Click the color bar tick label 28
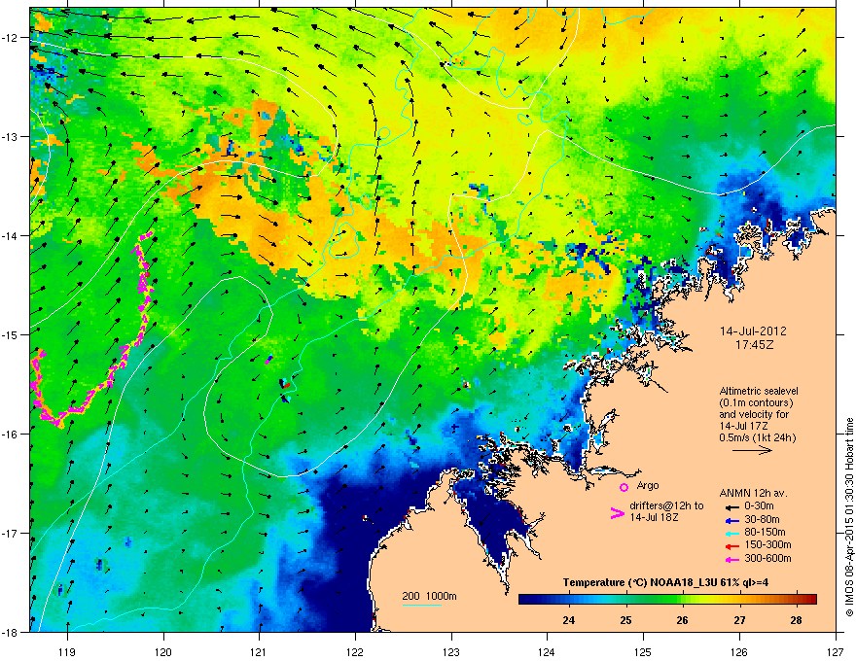856x661 pixels. (x=796, y=620)
